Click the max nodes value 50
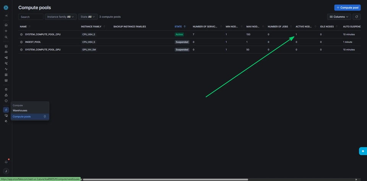Image resolution: width=367 pixels, height=181 pixels. click(x=248, y=50)
